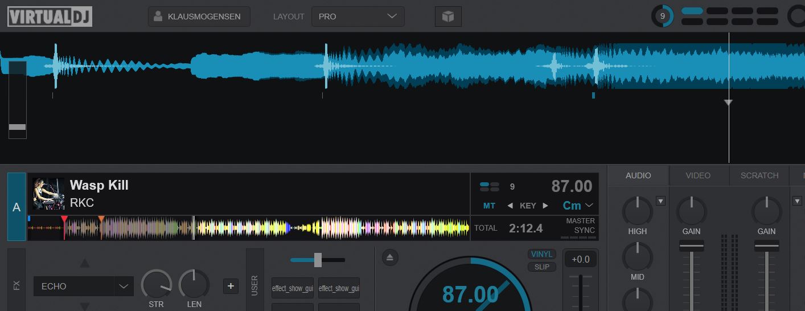The height and width of the screenshot is (311, 805).
Task: Expand the Cm key dropdown
Action: point(589,206)
